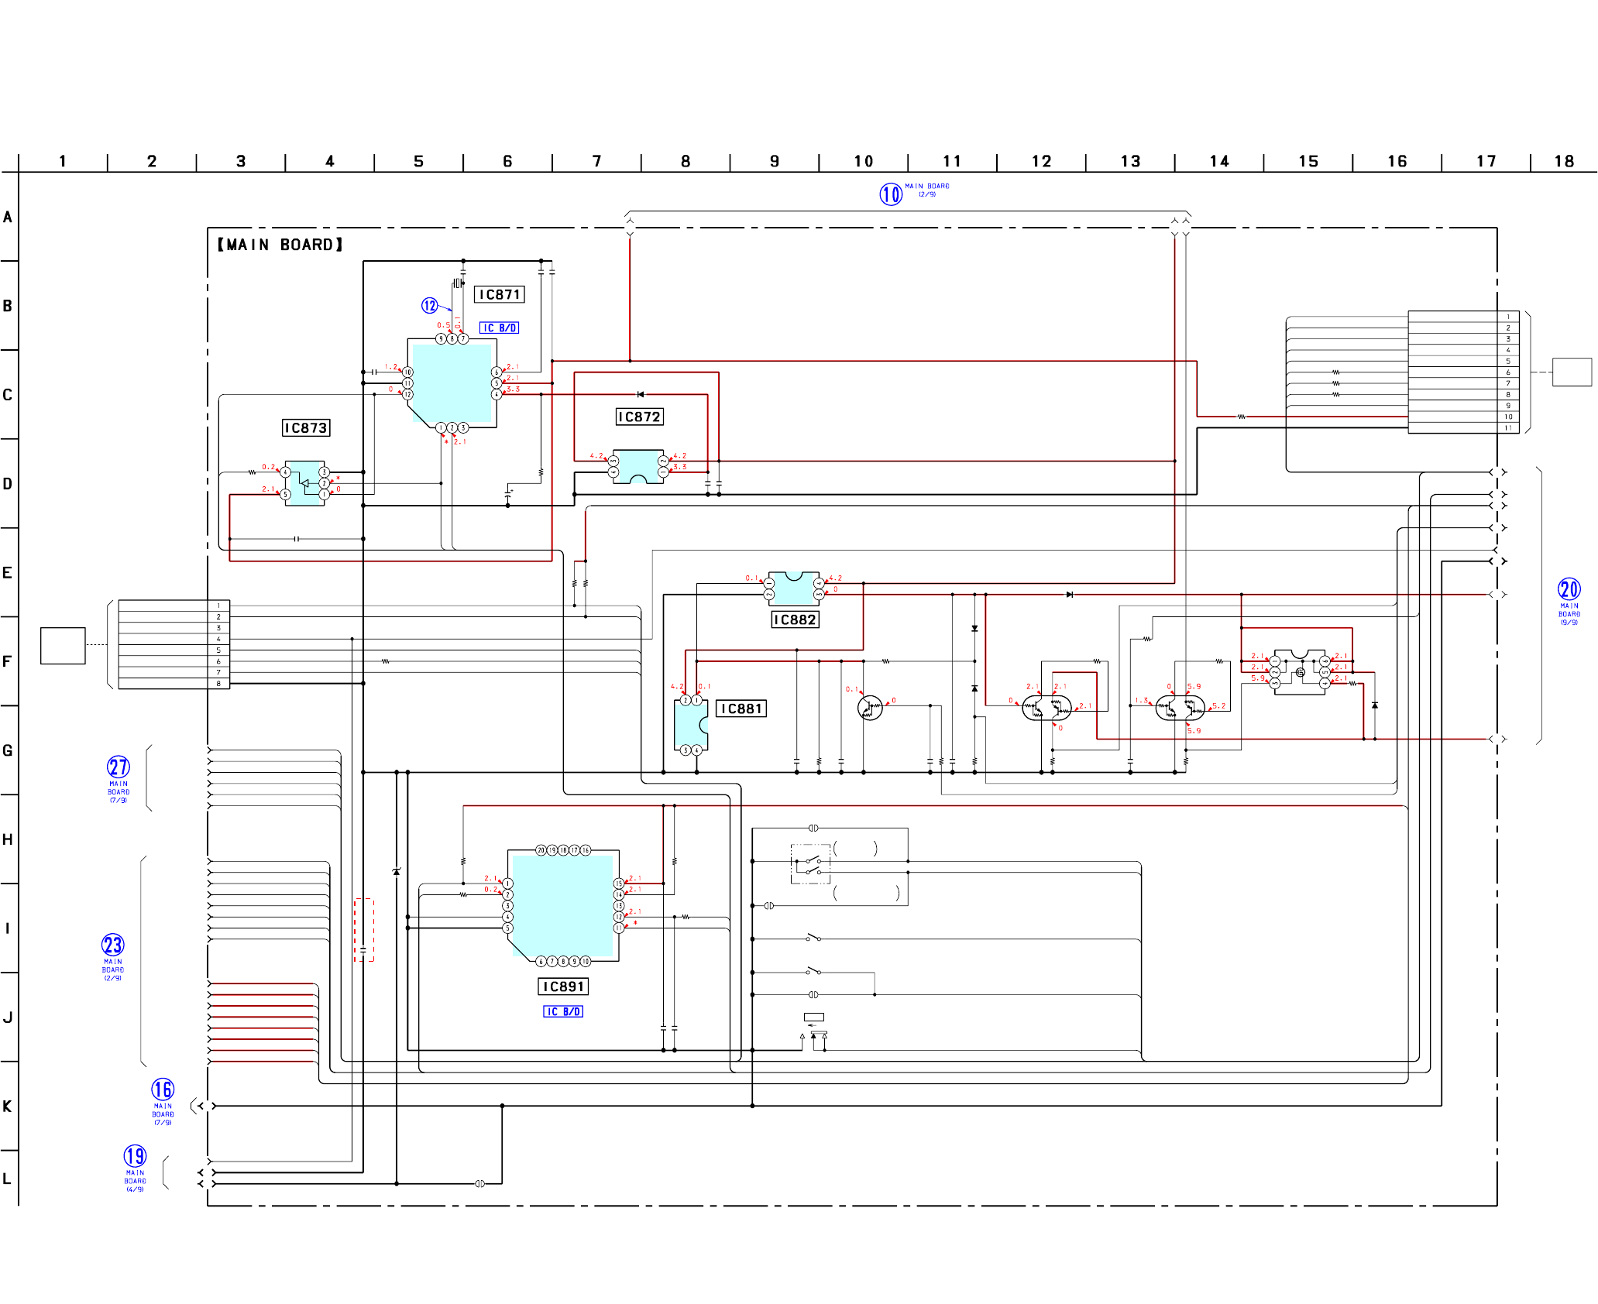Click the IC B/D link under IC871

click(499, 328)
